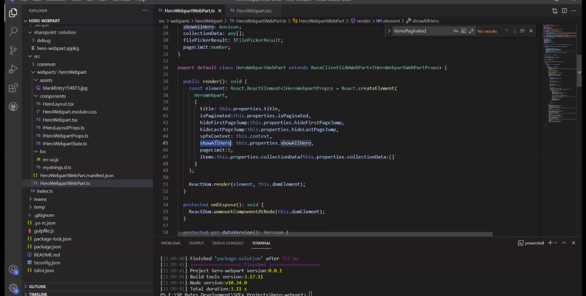Open package.json in the explorer
The height and width of the screenshot is (296, 586).
(x=47, y=247)
